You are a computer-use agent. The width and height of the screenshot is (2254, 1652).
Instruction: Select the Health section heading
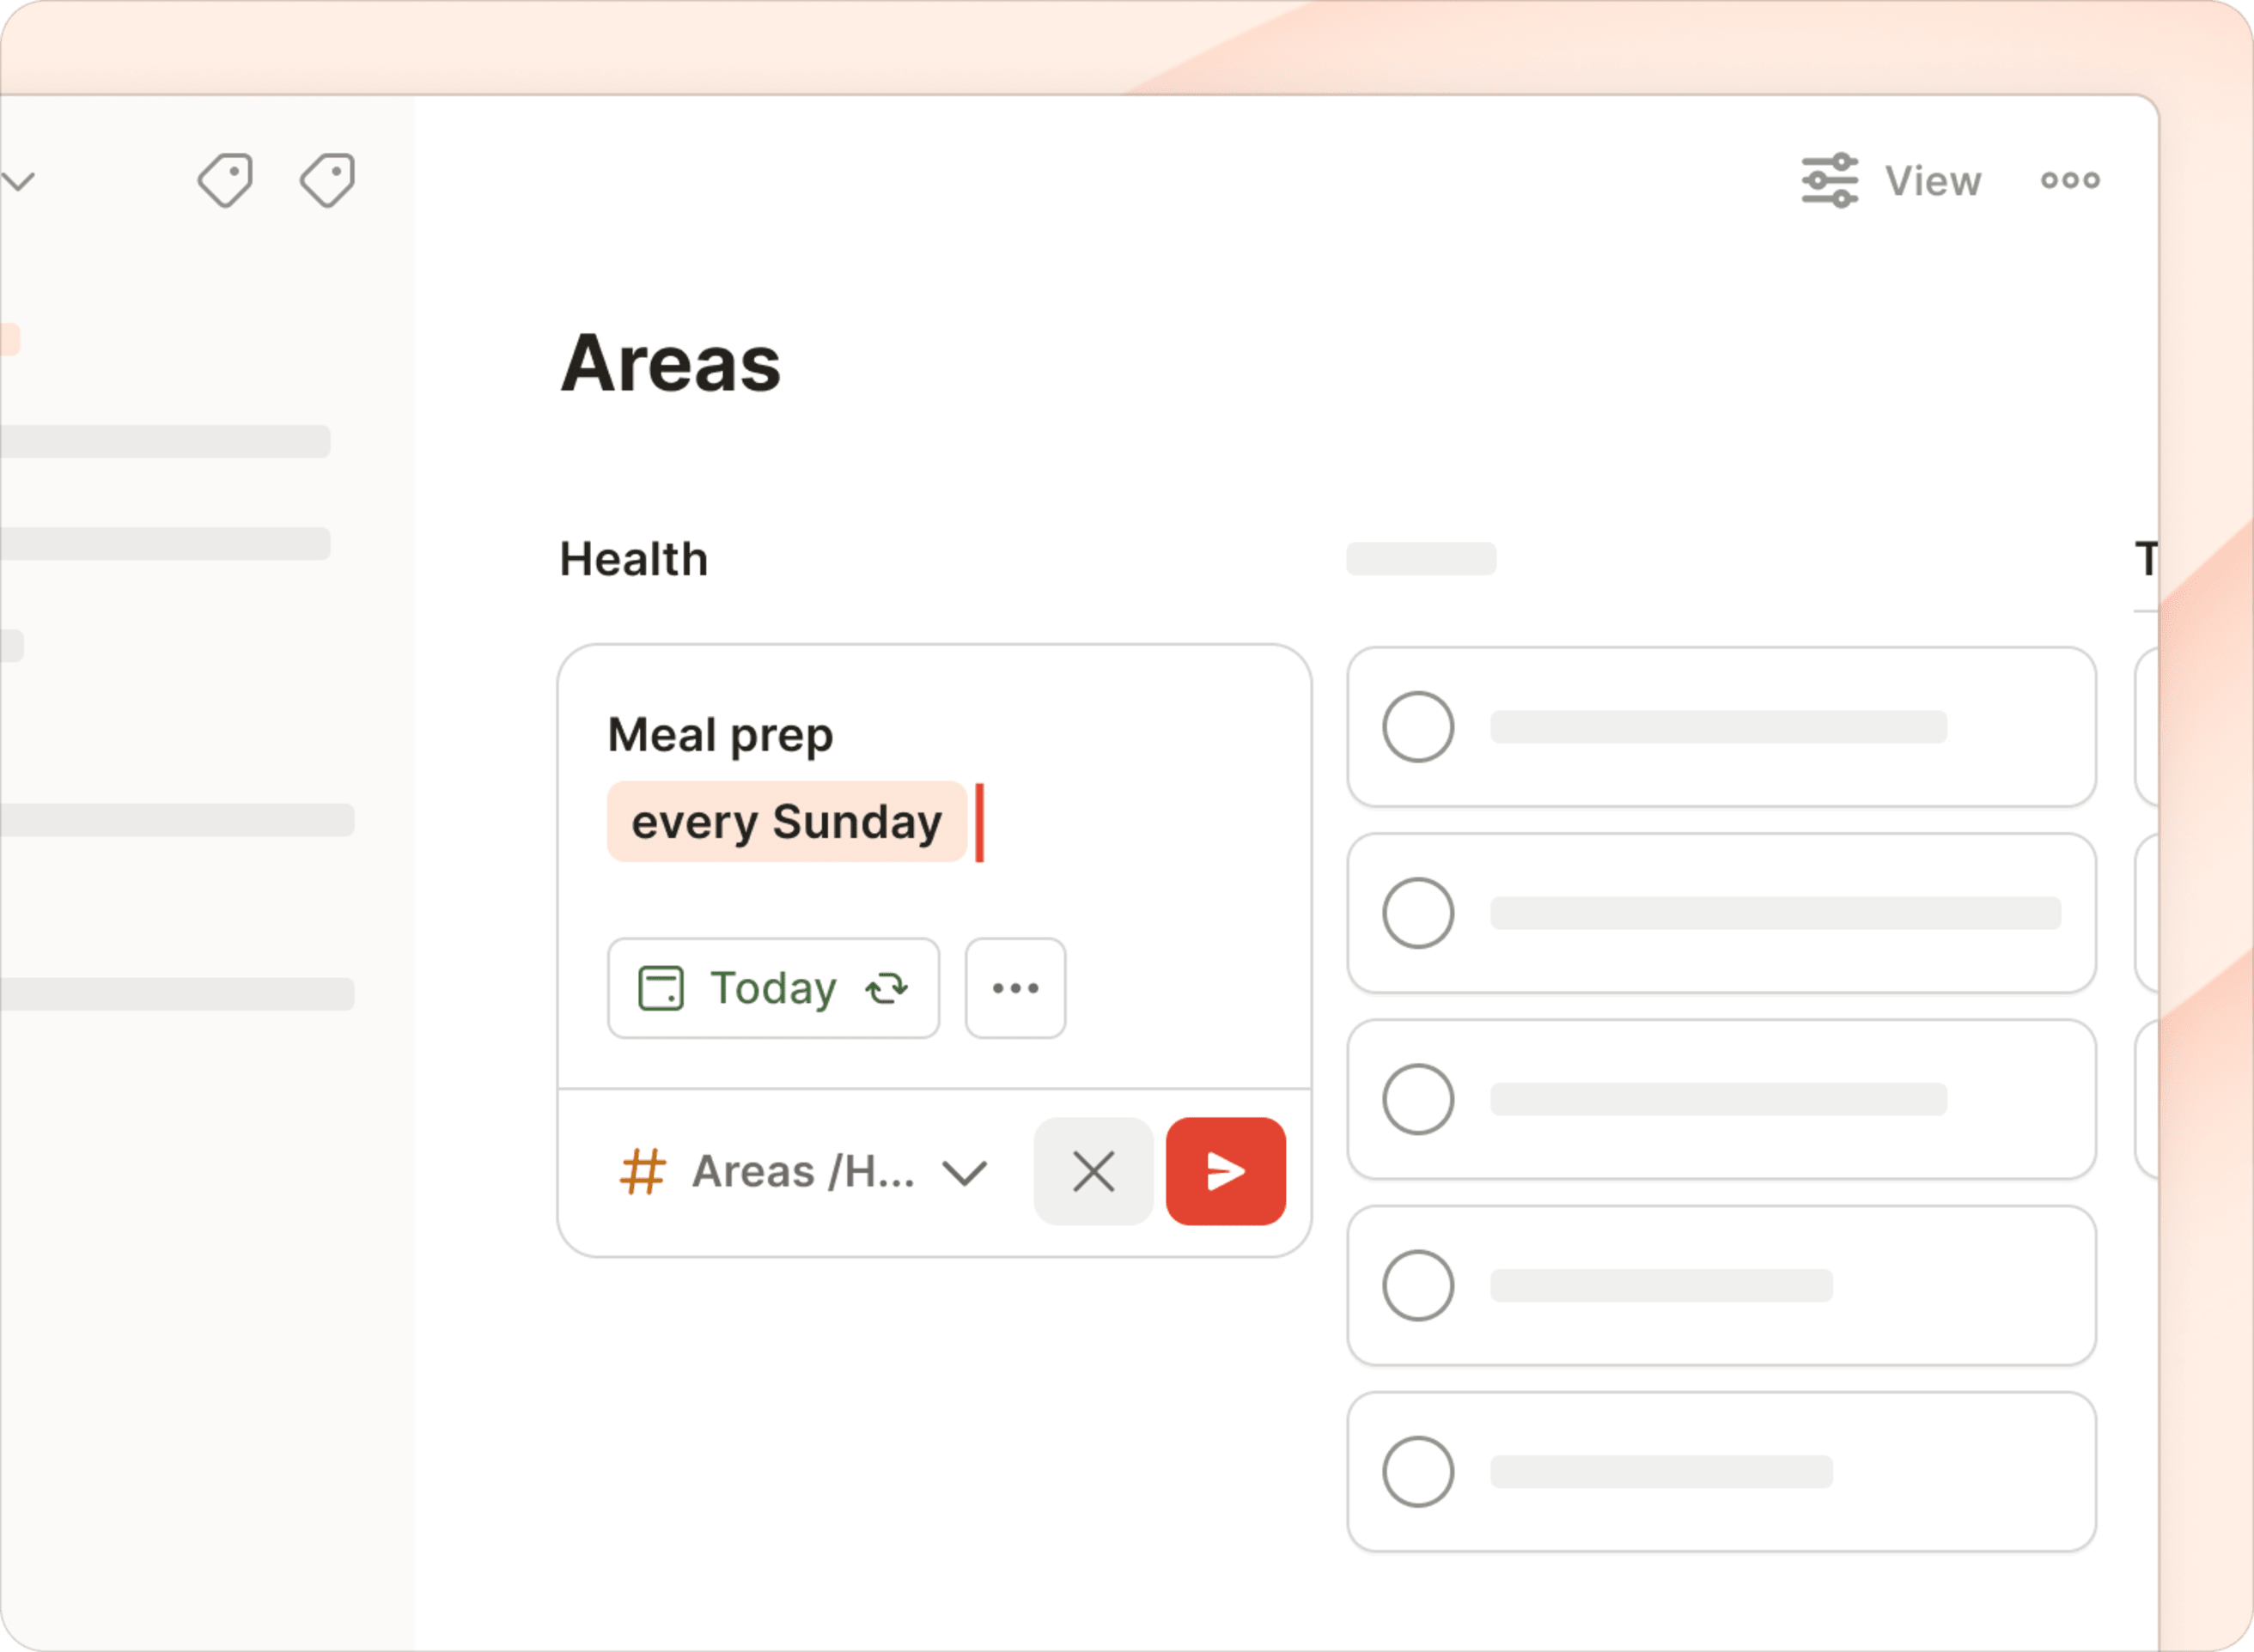click(633, 559)
